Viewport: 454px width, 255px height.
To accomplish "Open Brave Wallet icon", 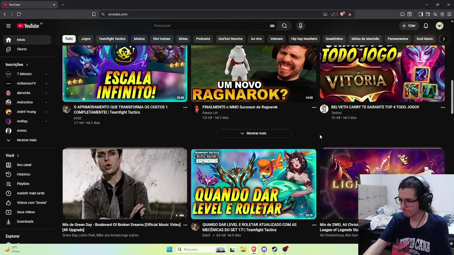I will click(428, 14).
